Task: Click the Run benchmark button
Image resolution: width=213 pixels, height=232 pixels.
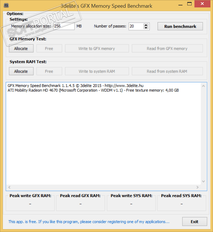Action: coord(180,26)
